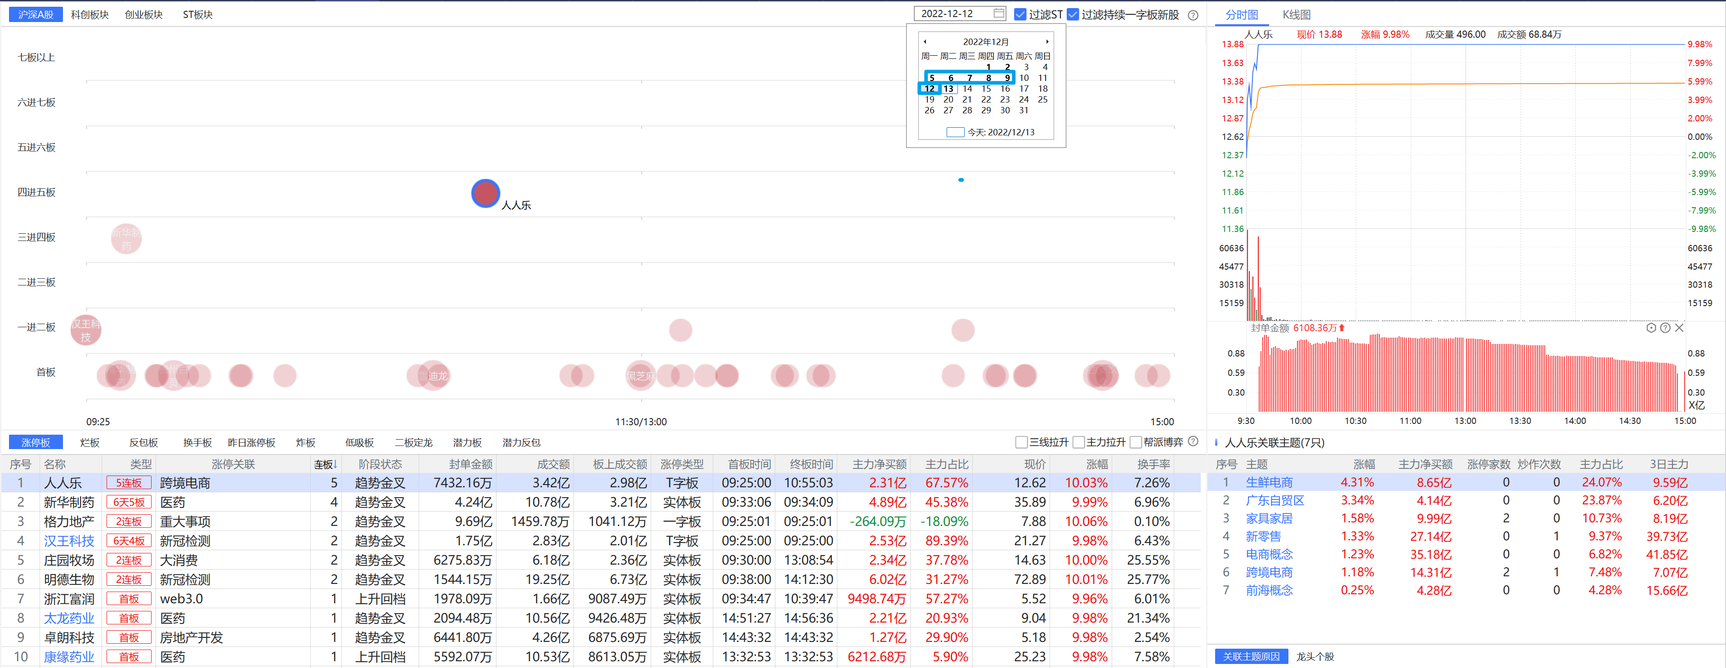Image resolution: width=1726 pixels, height=668 pixels.
Task: Click help icon beside 过滤持续一字板新股
Action: (x=1193, y=15)
